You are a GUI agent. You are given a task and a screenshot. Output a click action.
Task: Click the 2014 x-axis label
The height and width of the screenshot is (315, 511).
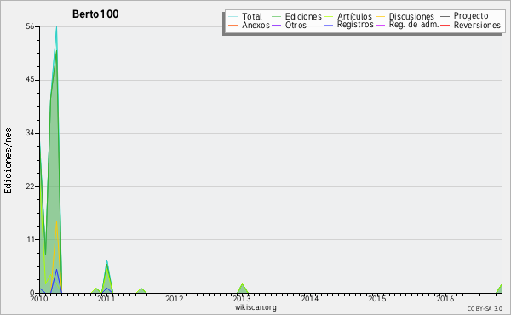tap(309, 298)
